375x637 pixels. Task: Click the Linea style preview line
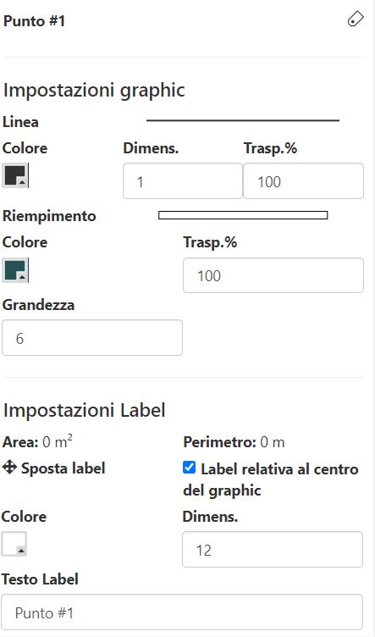243,120
